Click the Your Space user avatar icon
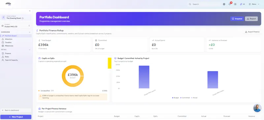The image size is (264, 120). tap(3, 17)
